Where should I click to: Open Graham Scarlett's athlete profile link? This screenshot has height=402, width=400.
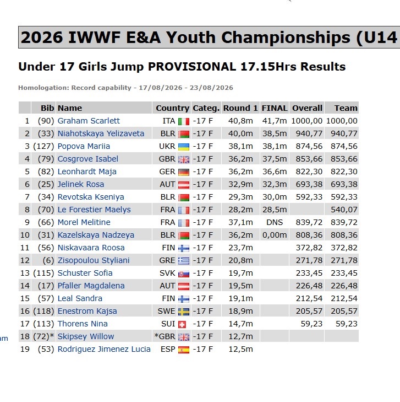point(89,121)
